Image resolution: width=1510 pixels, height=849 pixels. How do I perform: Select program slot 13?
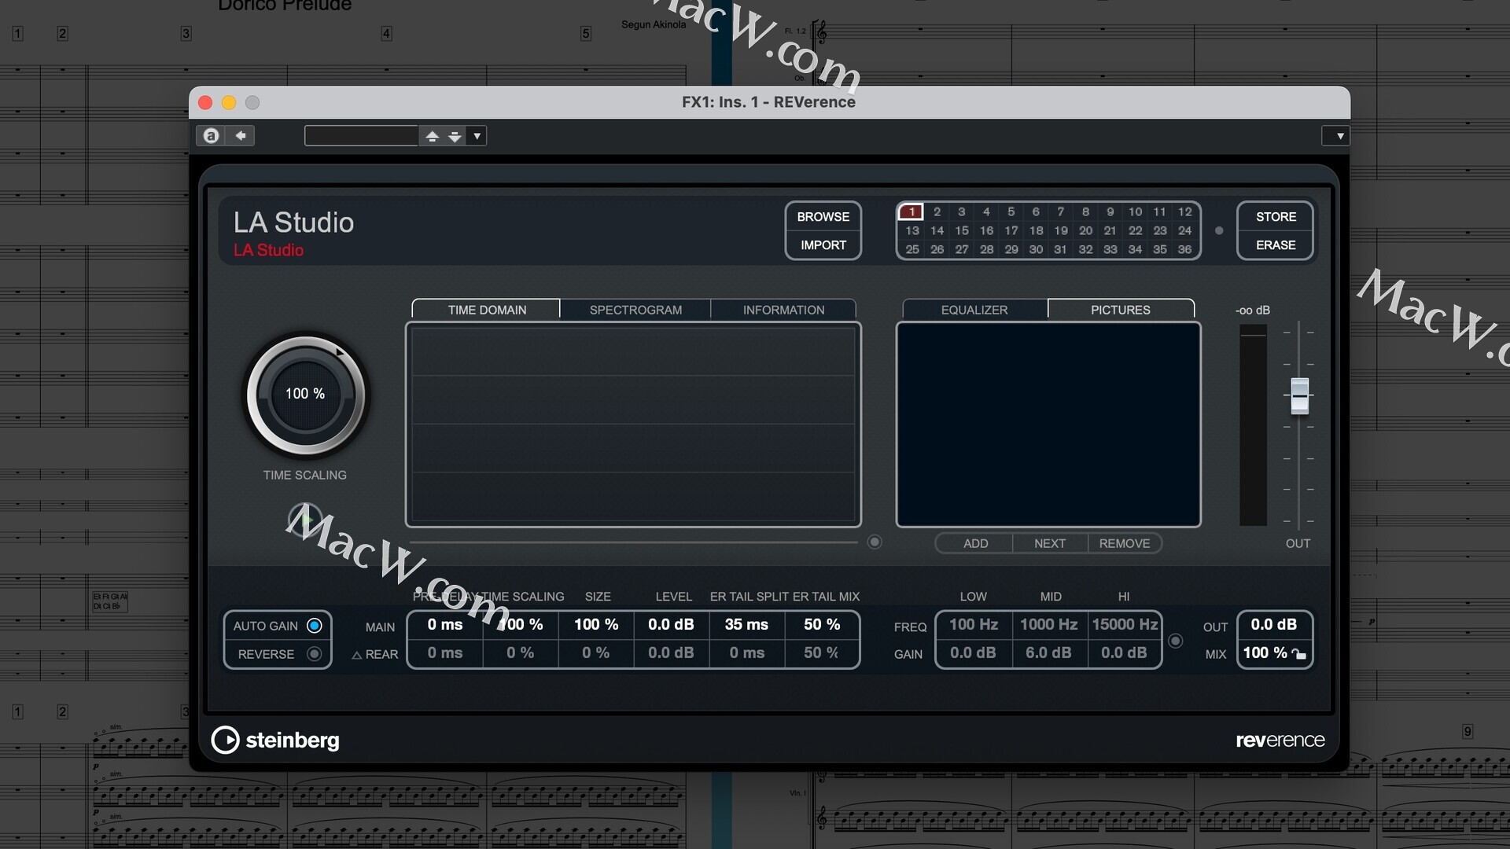912,230
